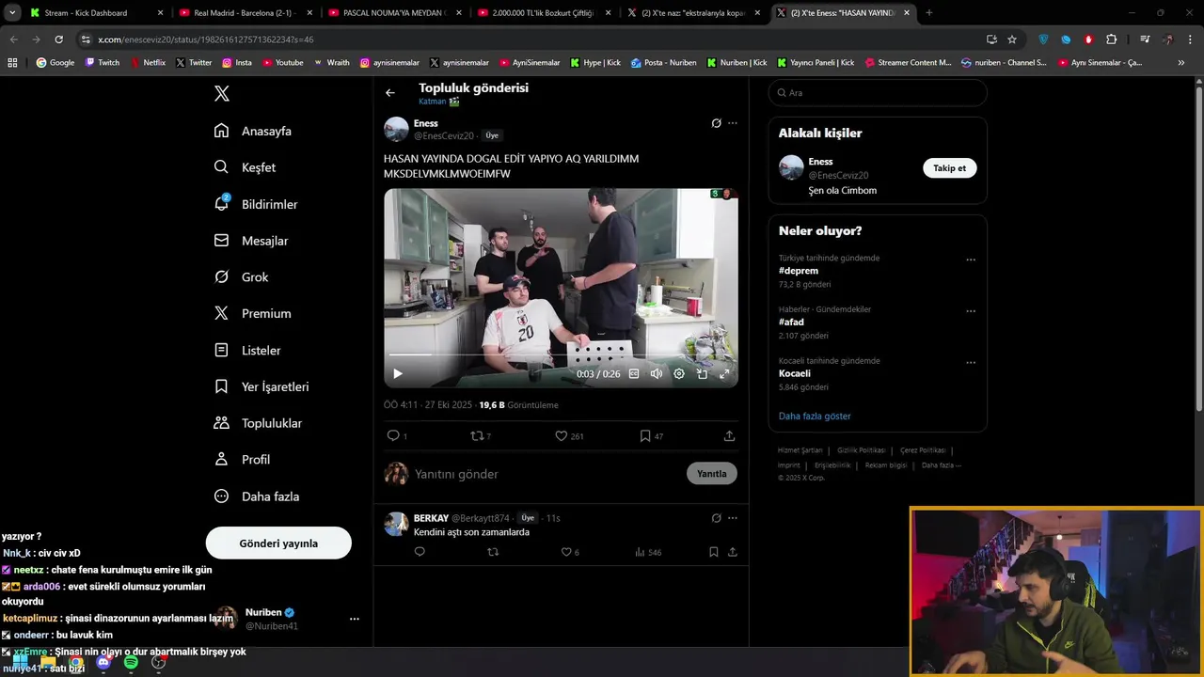The height and width of the screenshot is (677, 1204).
Task: Like BERKAY's comment
Action: pyautogui.click(x=565, y=552)
